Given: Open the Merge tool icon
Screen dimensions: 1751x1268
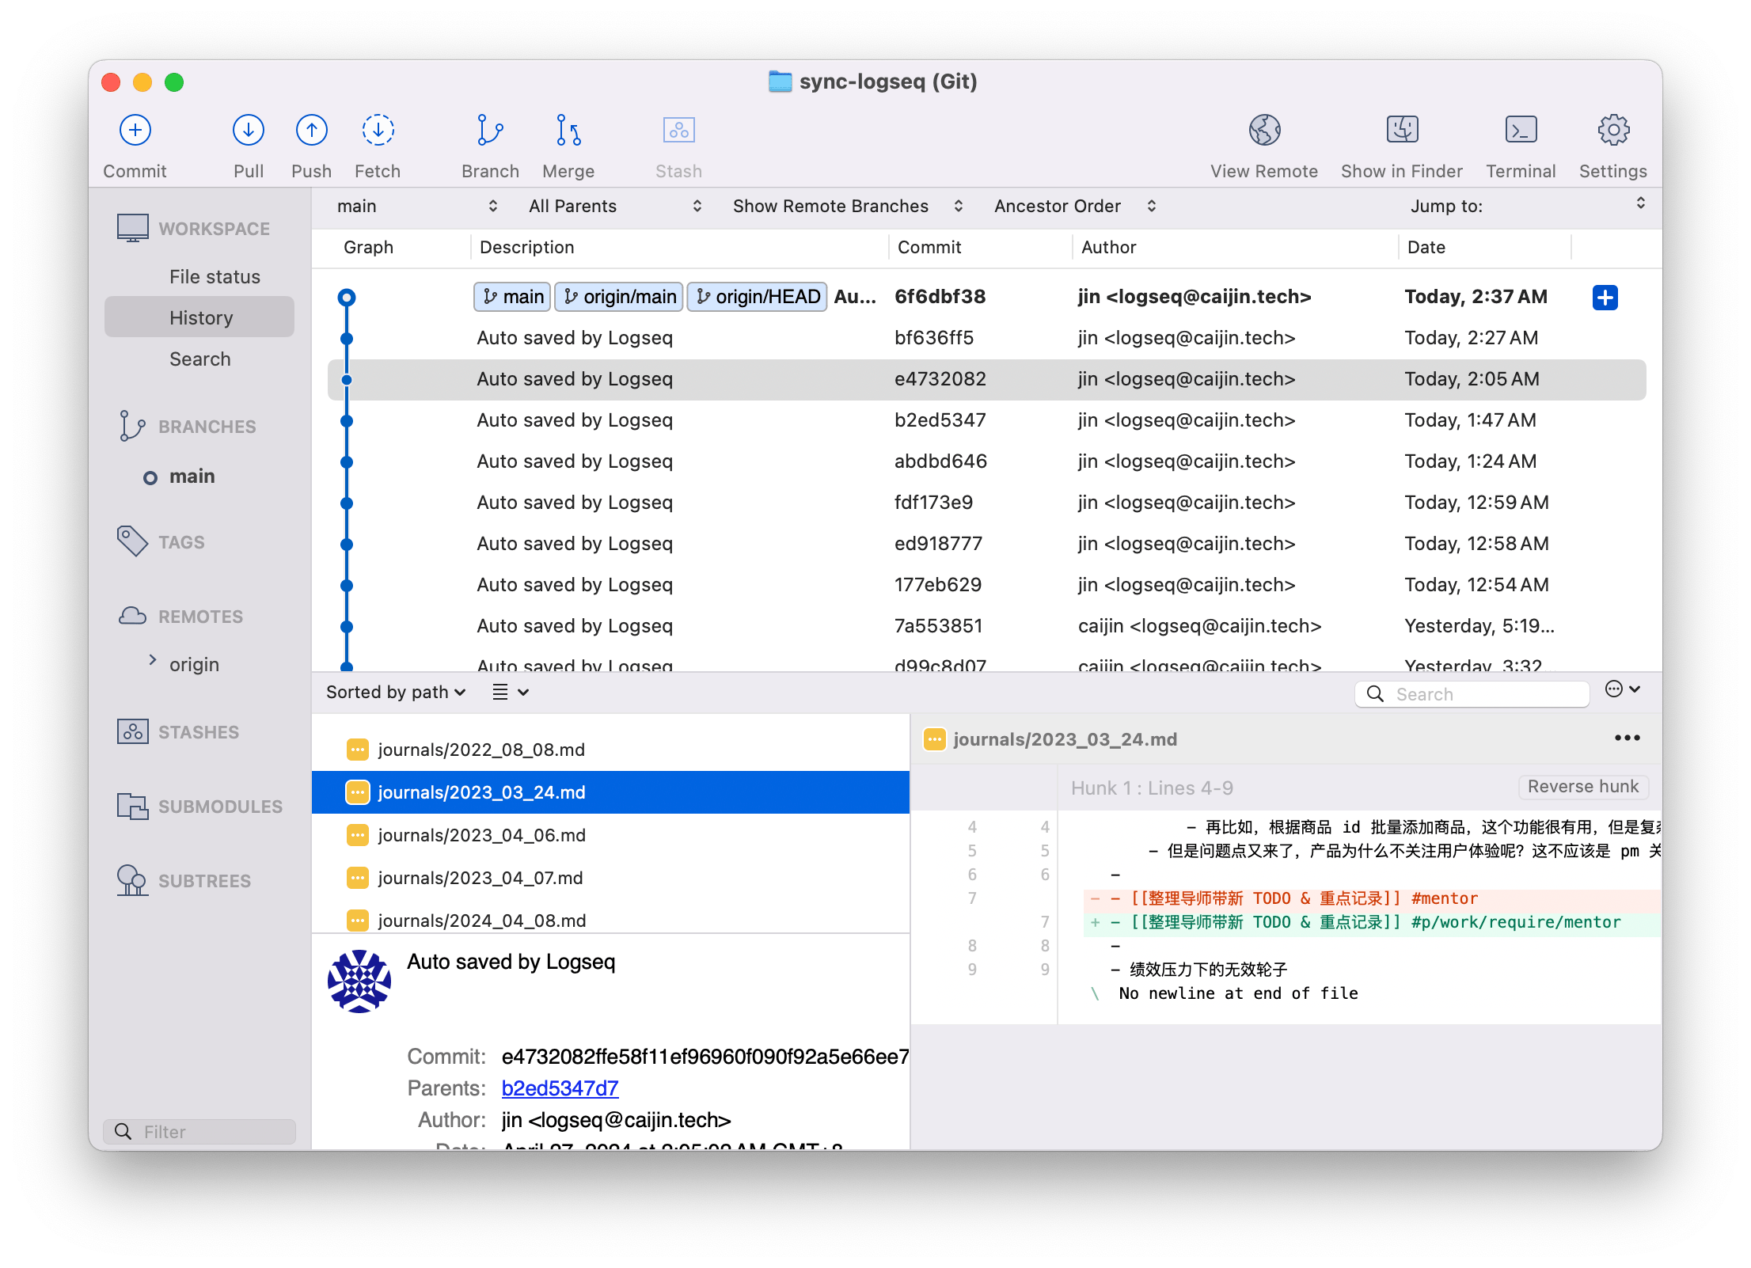Looking at the screenshot, I should coord(568,131).
